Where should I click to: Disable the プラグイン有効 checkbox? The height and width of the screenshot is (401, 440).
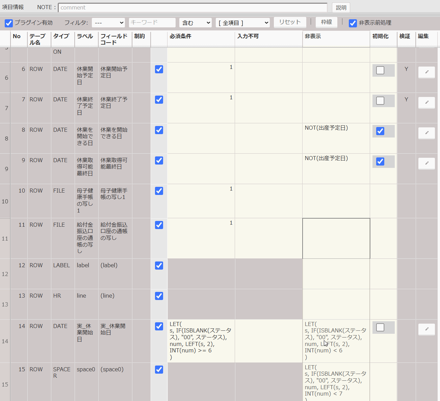pyautogui.click(x=8, y=23)
